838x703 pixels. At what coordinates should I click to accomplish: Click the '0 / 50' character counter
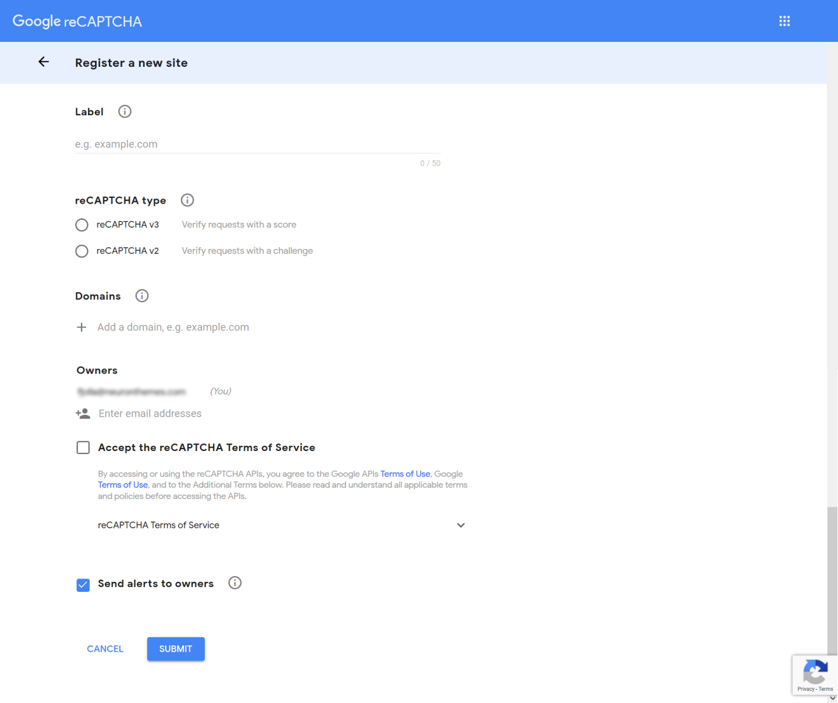pyautogui.click(x=431, y=164)
